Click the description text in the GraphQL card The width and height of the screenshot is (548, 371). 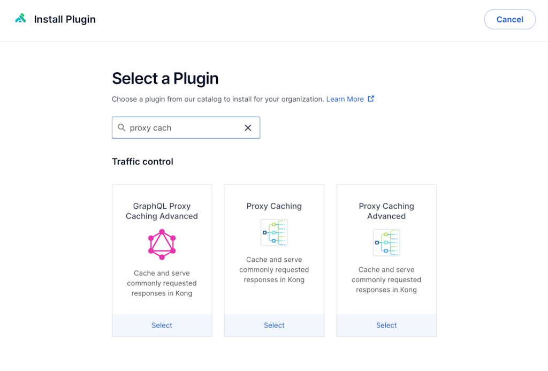162,283
